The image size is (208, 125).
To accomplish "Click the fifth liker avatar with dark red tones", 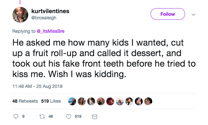I will [110, 101].
